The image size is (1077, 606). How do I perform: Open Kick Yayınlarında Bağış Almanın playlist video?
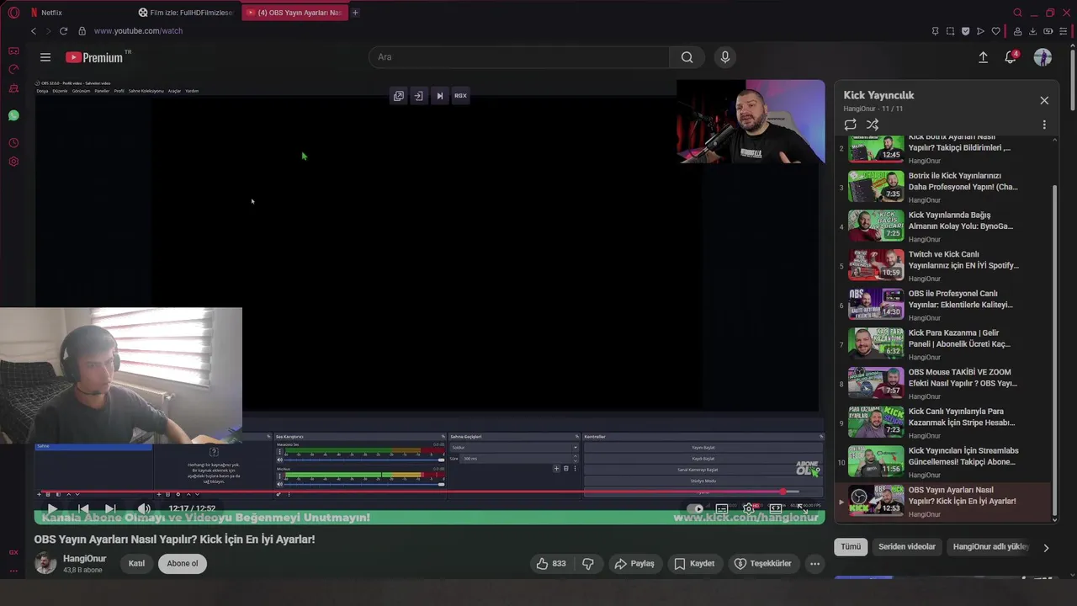pos(943,226)
